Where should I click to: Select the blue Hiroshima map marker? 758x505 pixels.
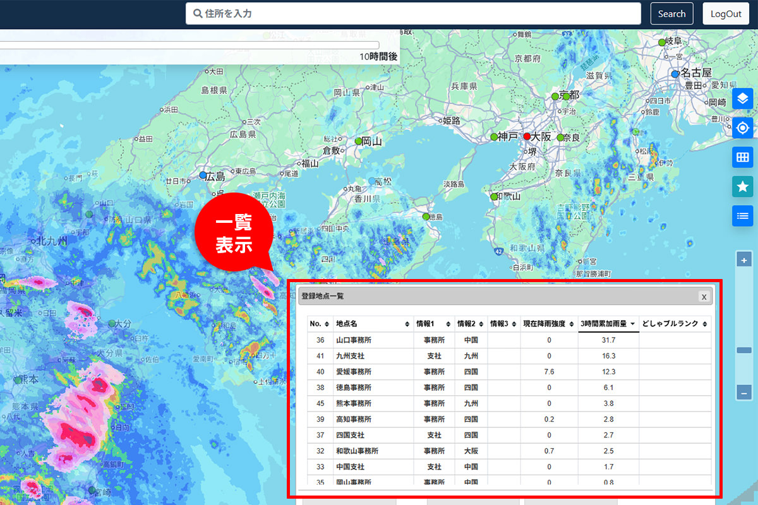[x=203, y=175]
